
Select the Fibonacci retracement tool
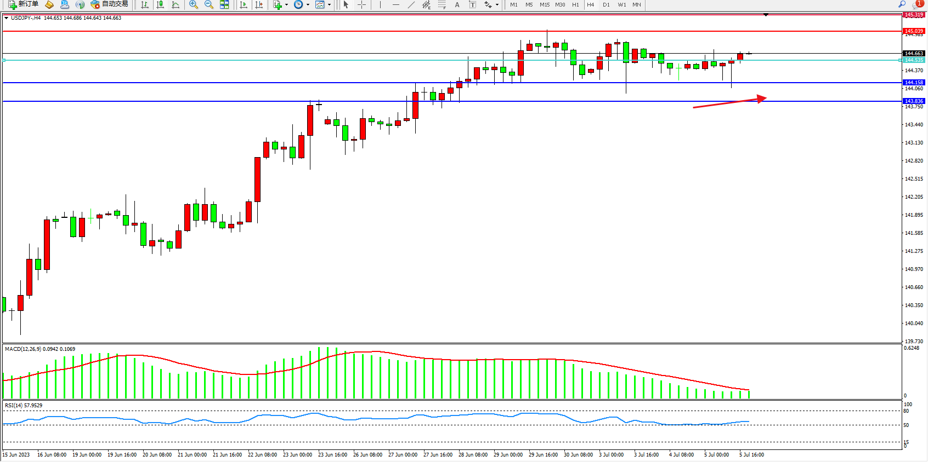pyautogui.click(x=442, y=5)
